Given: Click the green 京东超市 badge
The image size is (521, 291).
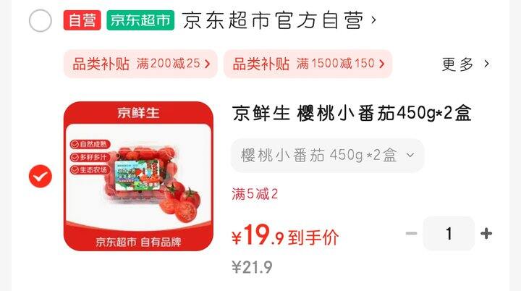Looking at the screenshot, I should pyautogui.click(x=140, y=20).
